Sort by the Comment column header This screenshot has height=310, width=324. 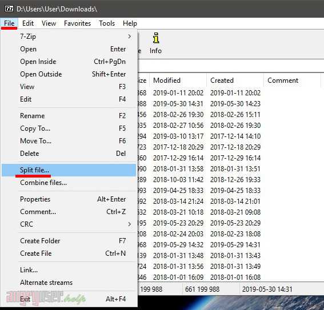click(292, 80)
